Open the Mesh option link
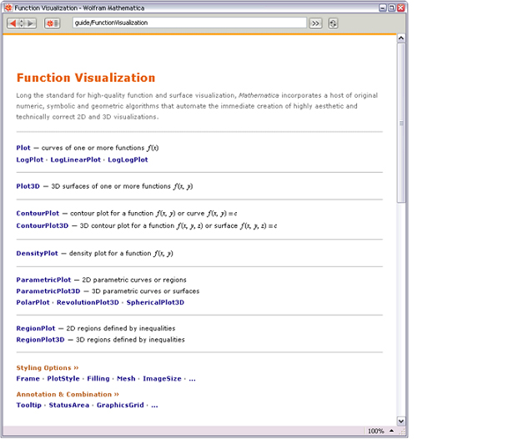 126,378
